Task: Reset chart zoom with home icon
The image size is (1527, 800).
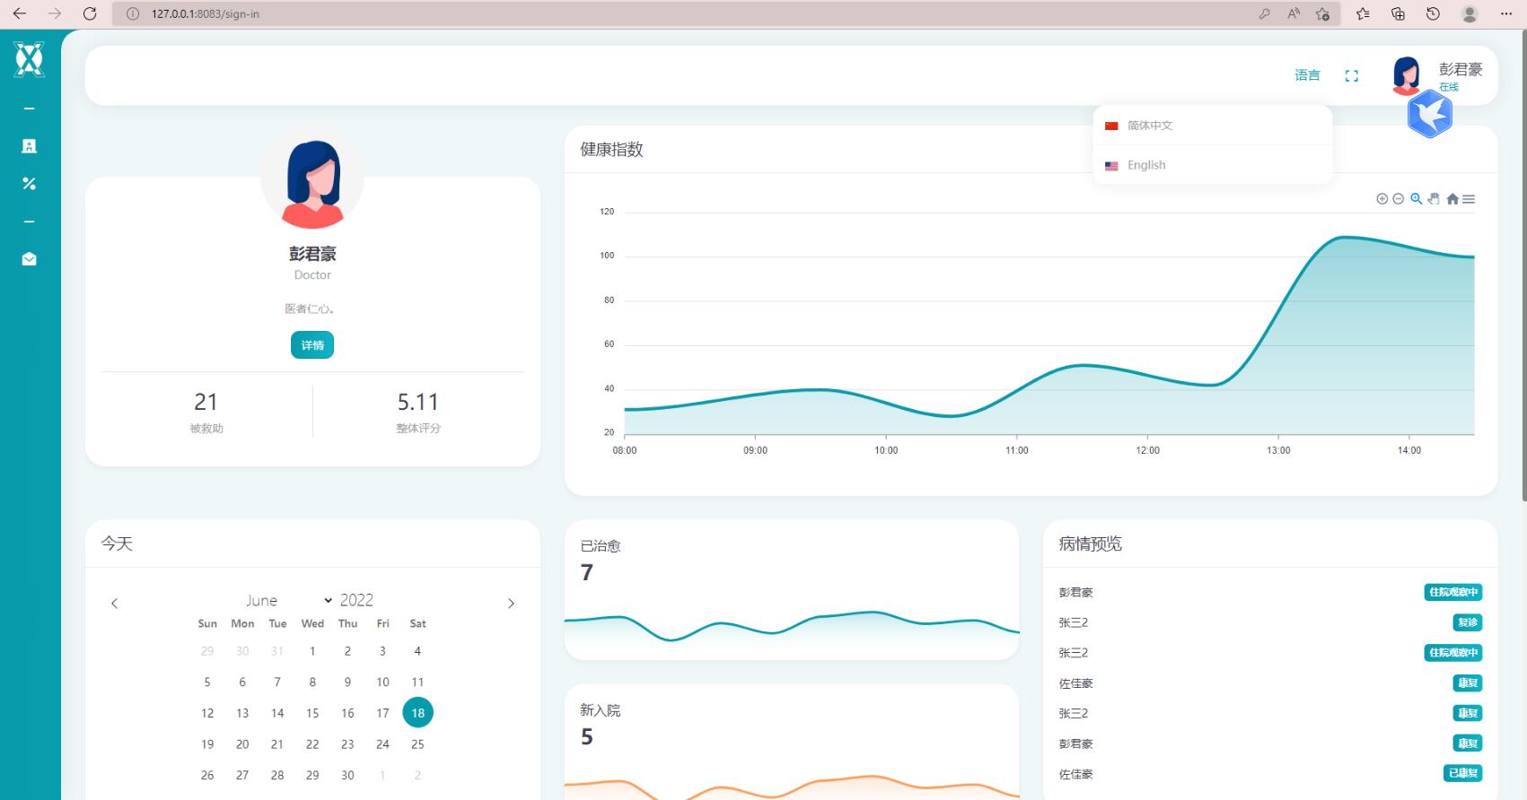Action: [1452, 199]
